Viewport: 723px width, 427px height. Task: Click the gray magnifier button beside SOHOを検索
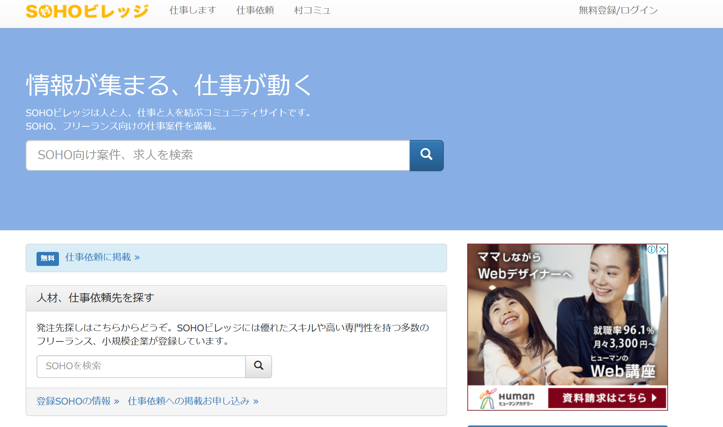[x=259, y=366]
